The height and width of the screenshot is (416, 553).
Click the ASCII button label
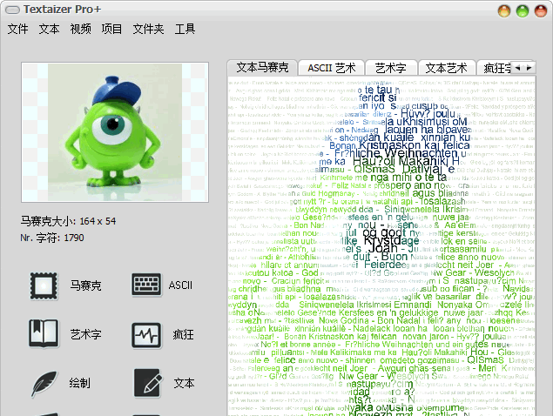180,285
